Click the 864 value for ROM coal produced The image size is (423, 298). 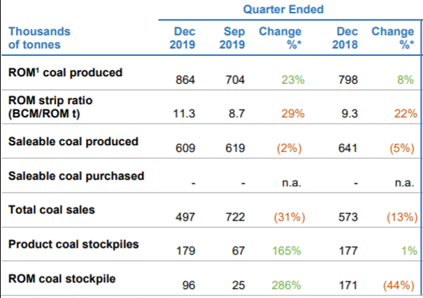(185, 80)
